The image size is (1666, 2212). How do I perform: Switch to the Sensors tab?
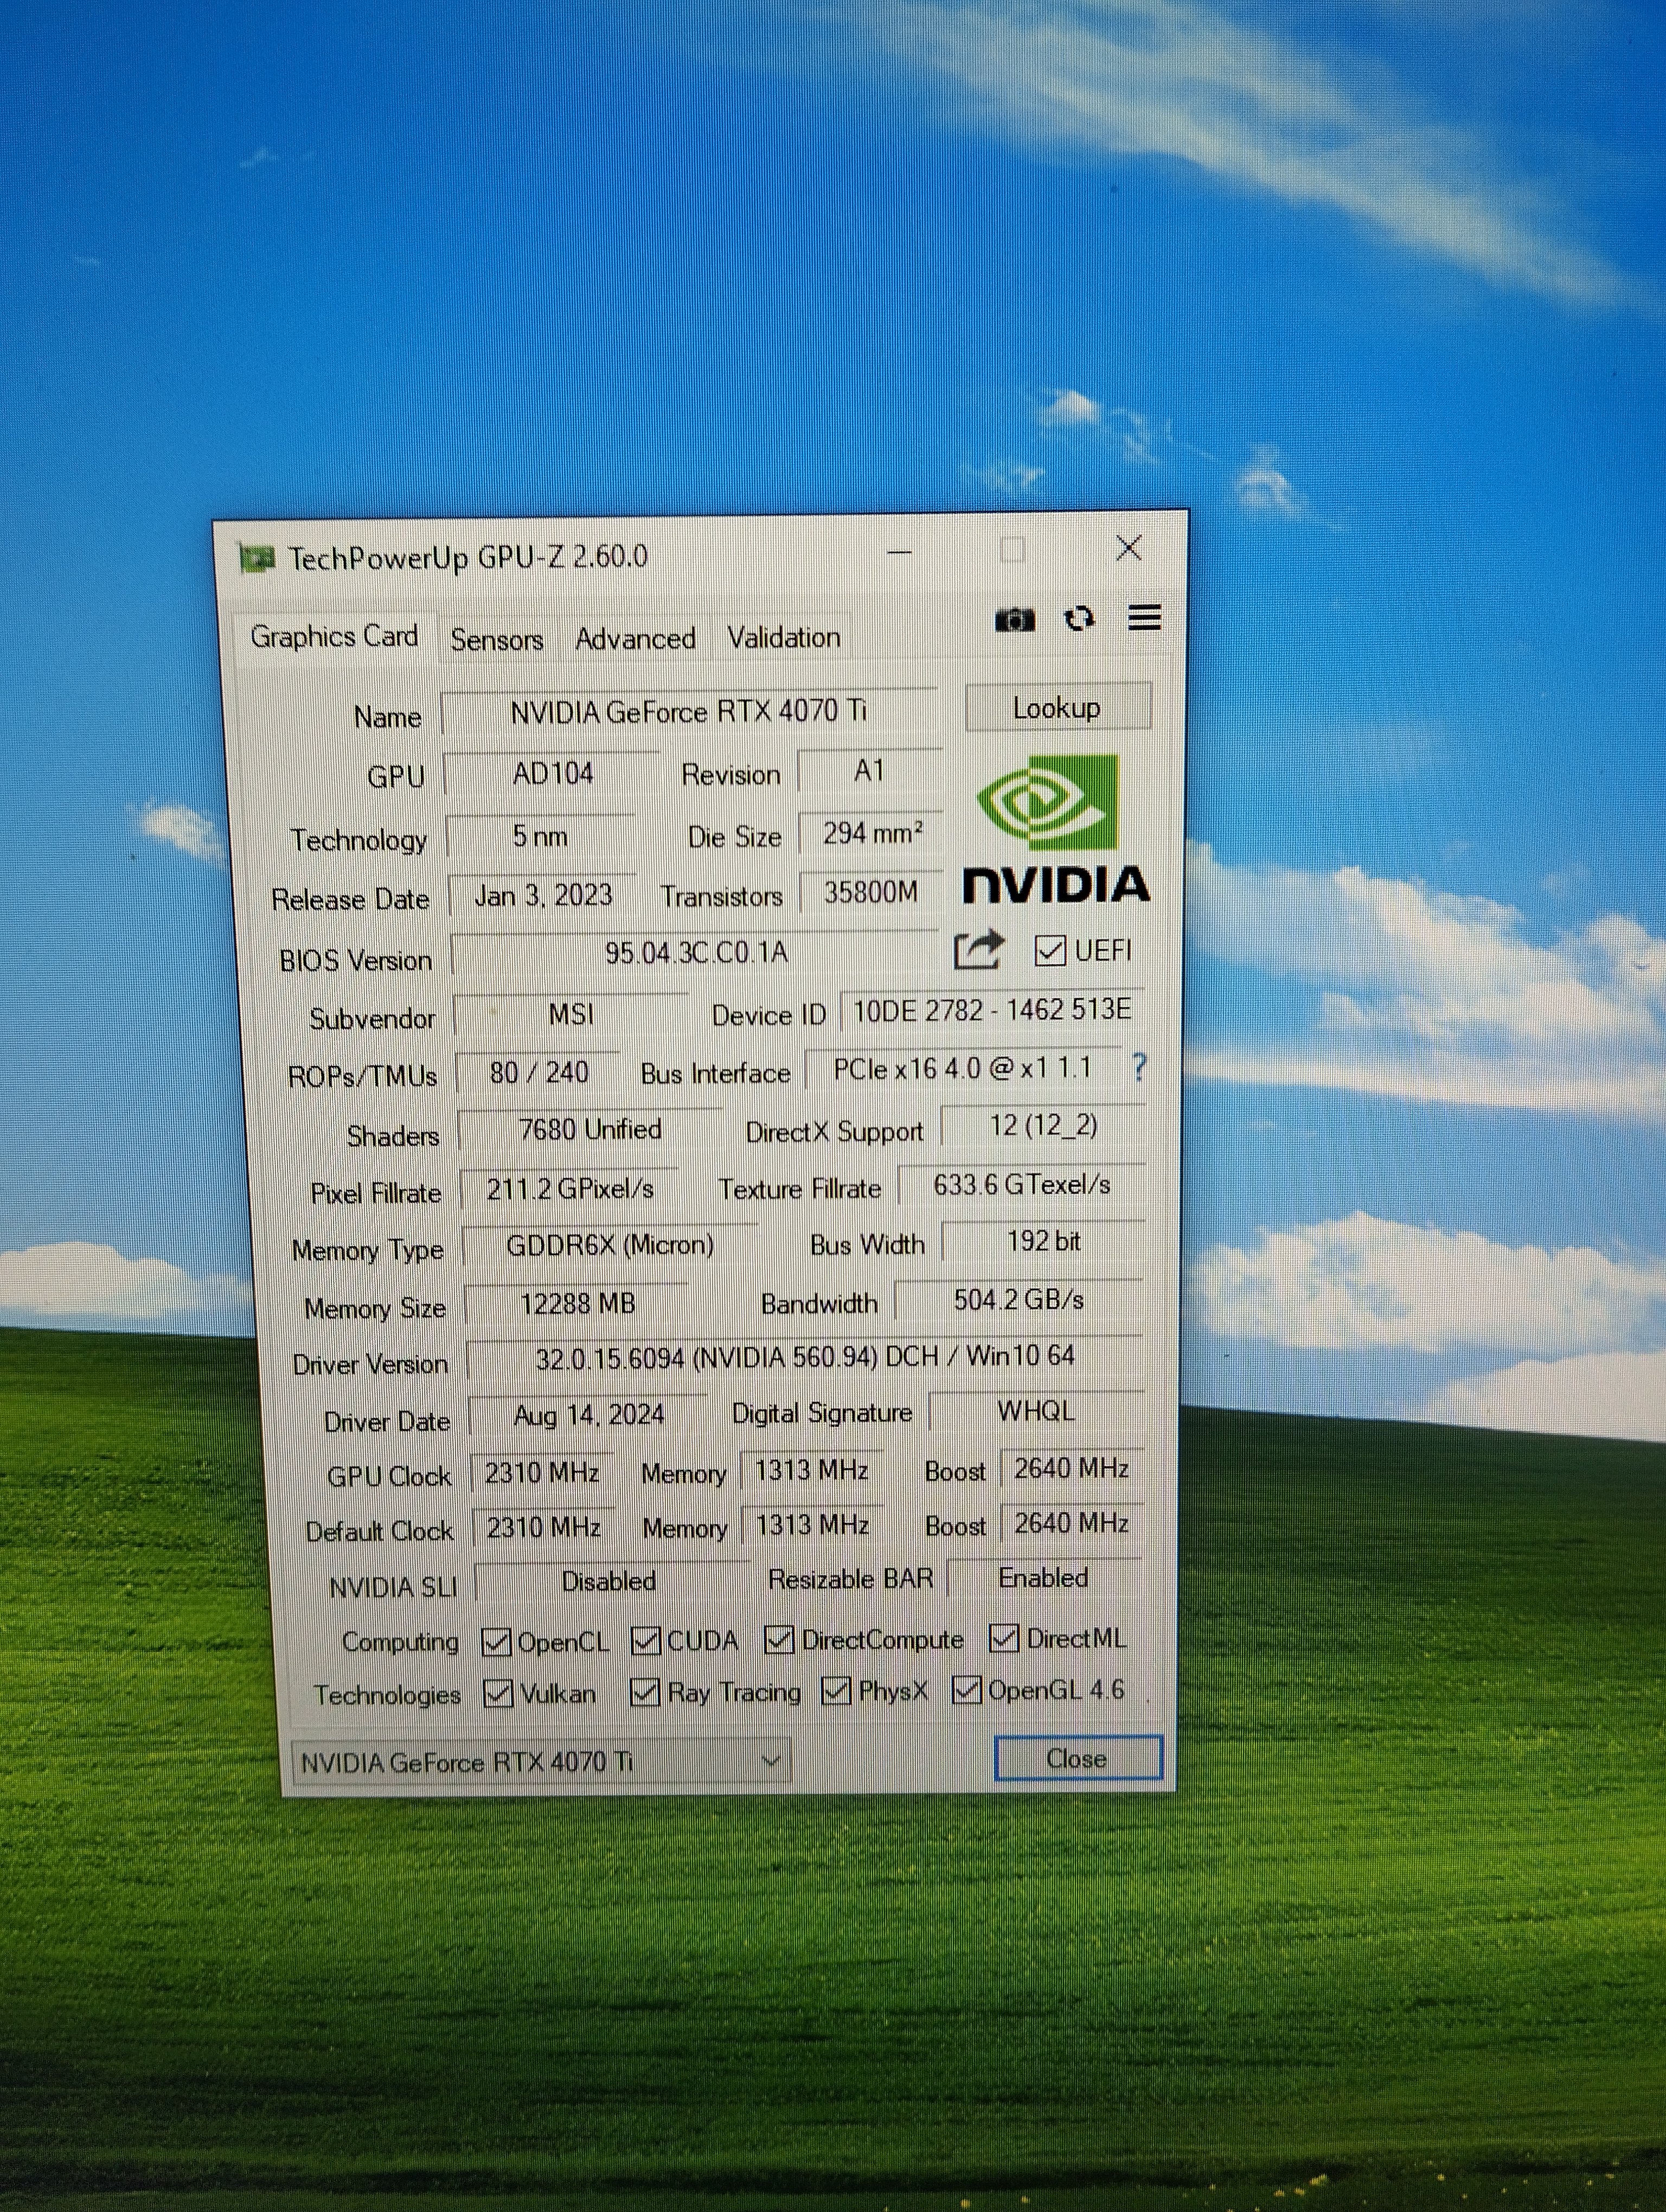click(496, 640)
